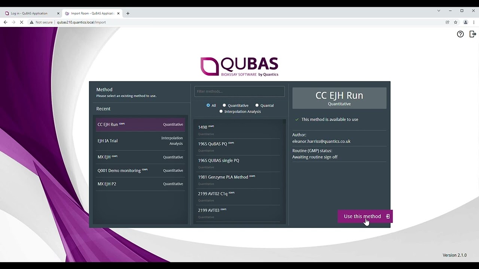Screen dimensions: 479x269
Task: Select recent method MX EJH
Action: coord(140,157)
